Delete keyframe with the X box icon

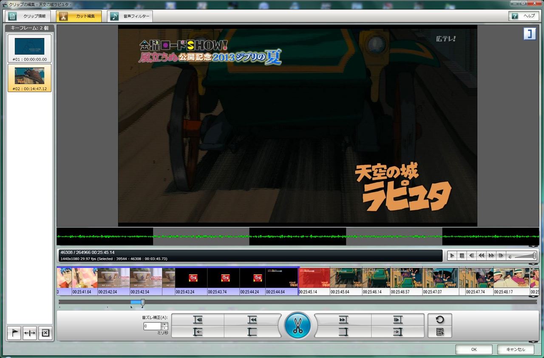click(x=45, y=333)
